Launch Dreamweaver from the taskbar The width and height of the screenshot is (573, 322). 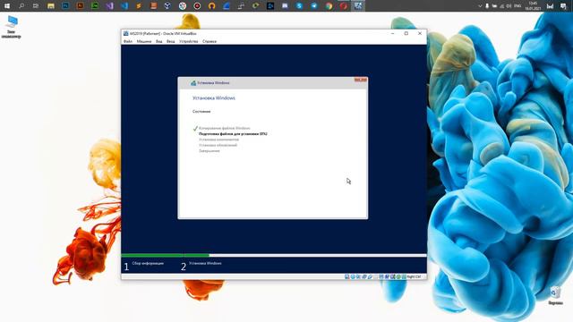[x=95, y=6]
